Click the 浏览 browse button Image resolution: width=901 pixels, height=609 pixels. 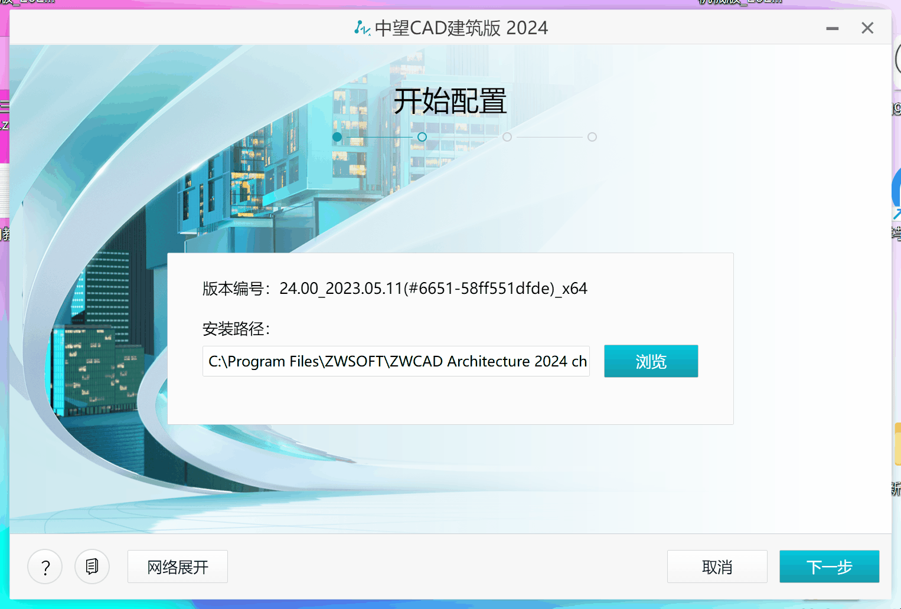651,361
